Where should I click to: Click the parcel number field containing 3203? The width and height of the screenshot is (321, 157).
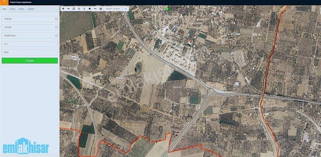(x=30, y=52)
